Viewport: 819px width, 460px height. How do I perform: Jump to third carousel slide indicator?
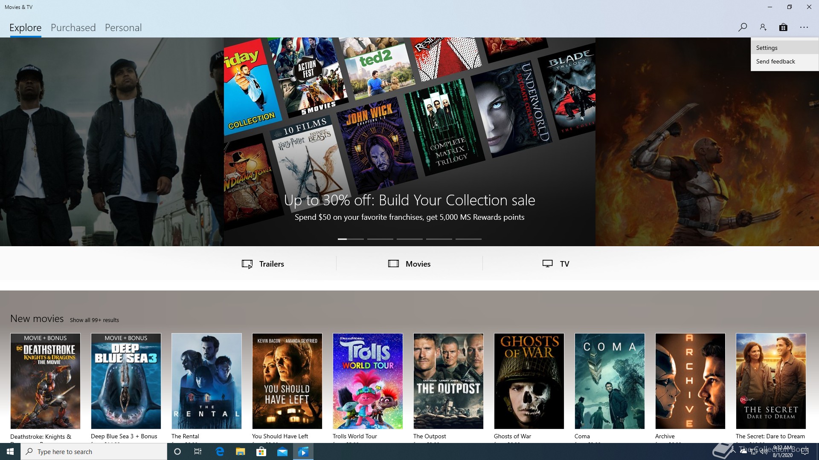coord(409,239)
